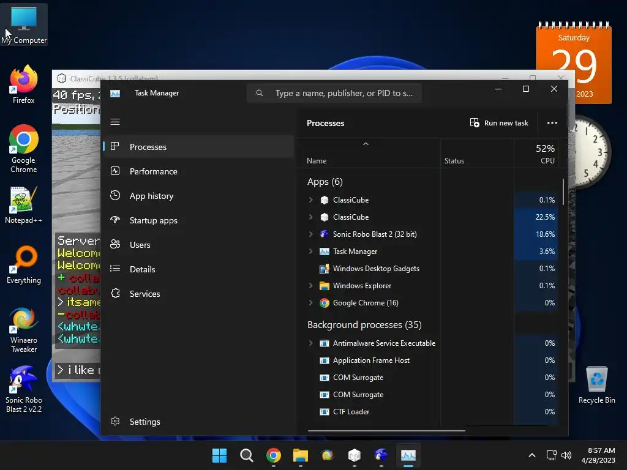
Task: Click the search magnifier icon in Task Manager
Action: click(x=260, y=93)
